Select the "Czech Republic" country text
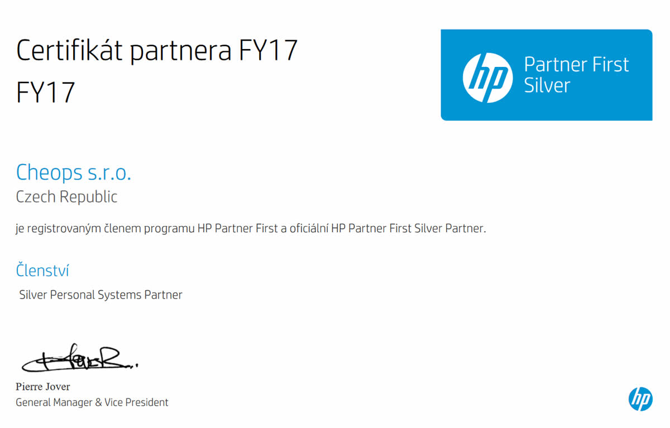 (x=66, y=197)
